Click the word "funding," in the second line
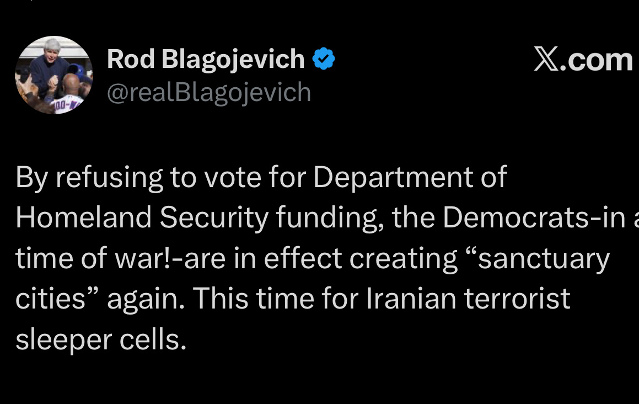The width and height of the screenshot is (639, 404). (330, 219)
